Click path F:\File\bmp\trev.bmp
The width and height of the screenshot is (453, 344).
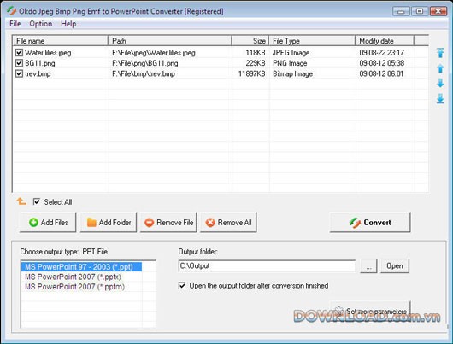(x=144, y=73)
